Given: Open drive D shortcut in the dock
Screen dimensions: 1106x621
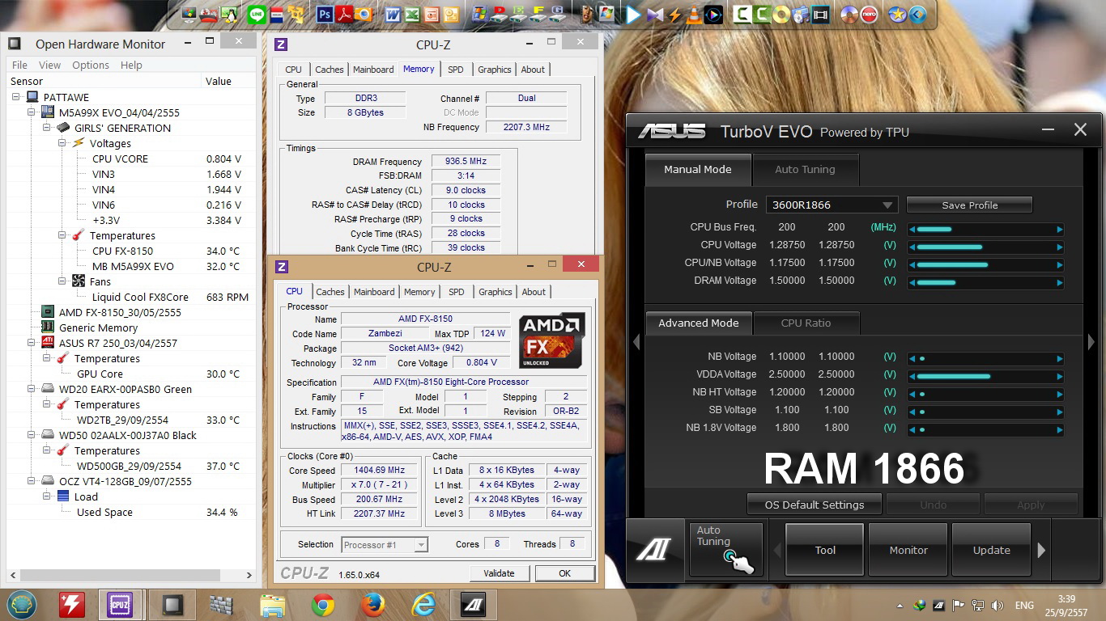Looking at the screenshot, I should (499, 15).
